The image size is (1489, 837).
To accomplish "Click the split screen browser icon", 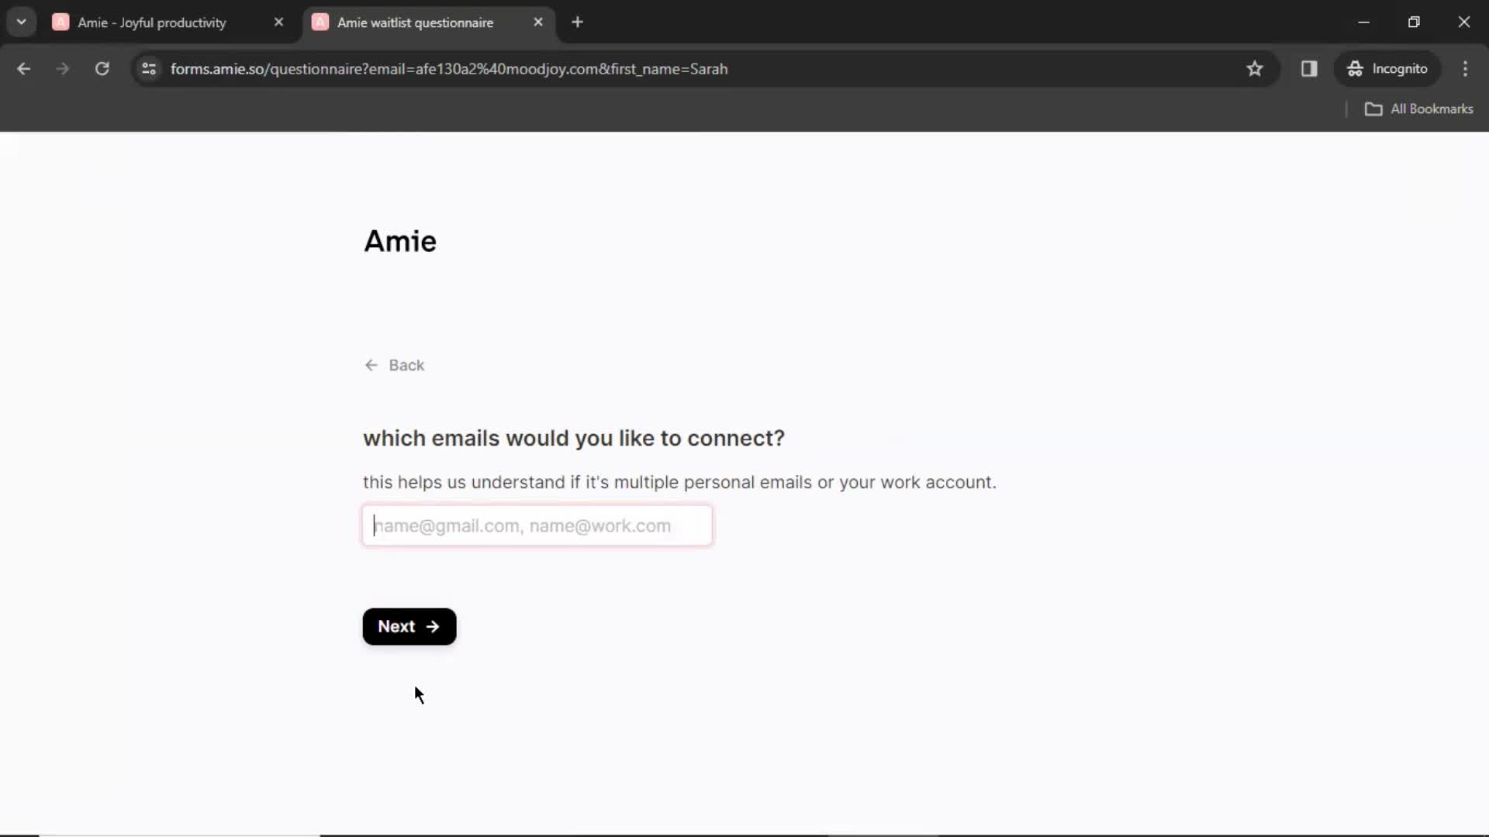I will pos(1310,68).
